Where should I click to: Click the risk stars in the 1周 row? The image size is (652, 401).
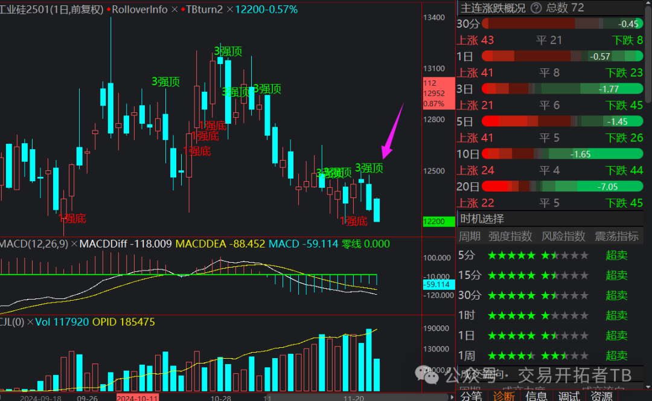(564, 356)
